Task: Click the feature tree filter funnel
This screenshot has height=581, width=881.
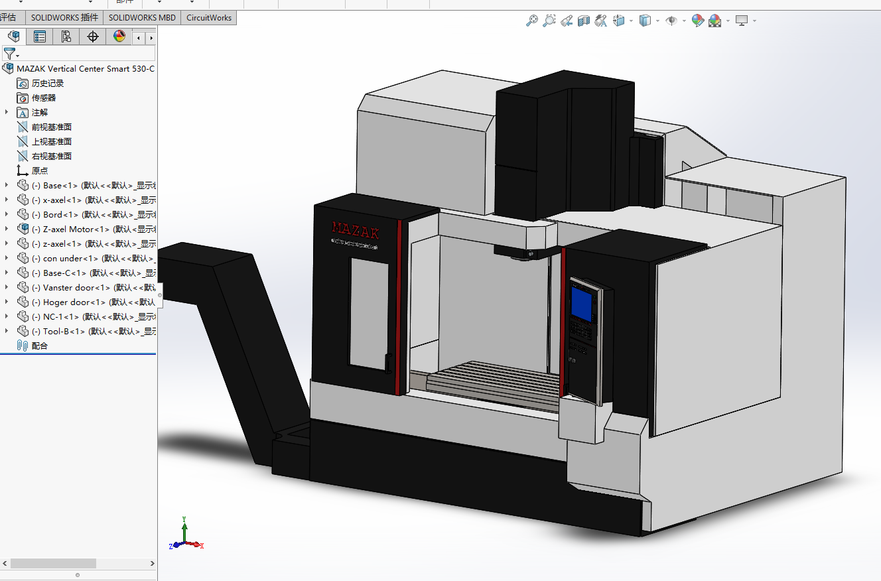Action: [x=9, y=54]
